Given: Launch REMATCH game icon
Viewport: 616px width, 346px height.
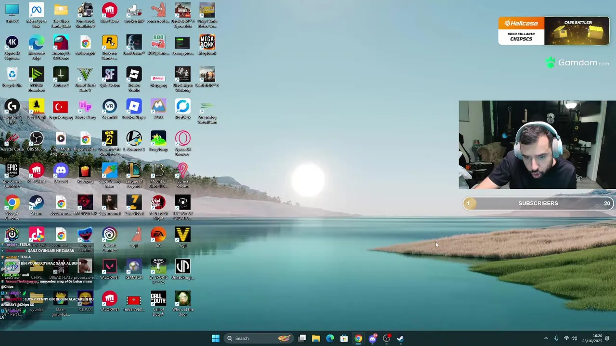Looking at the screenshot, I should pos(134,270).
